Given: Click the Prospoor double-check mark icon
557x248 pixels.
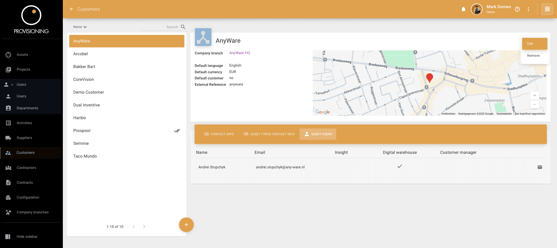Looking at the screenshot, I should (177, 131).
